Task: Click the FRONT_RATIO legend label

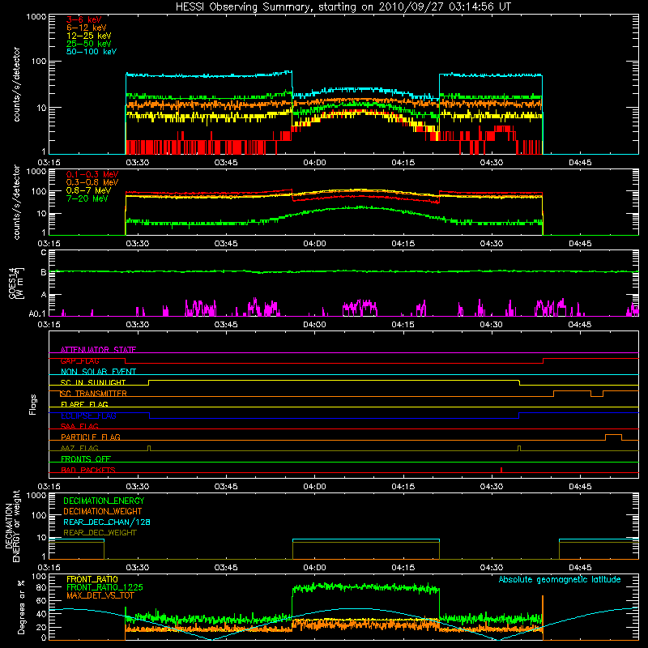Action: (x=92, y=579)
